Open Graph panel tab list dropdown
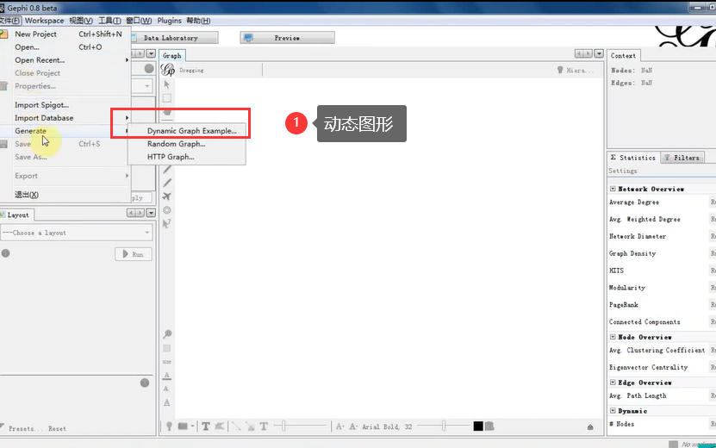Image resolution: width=716 pixels, height=448 pixels. coord(599,53)
